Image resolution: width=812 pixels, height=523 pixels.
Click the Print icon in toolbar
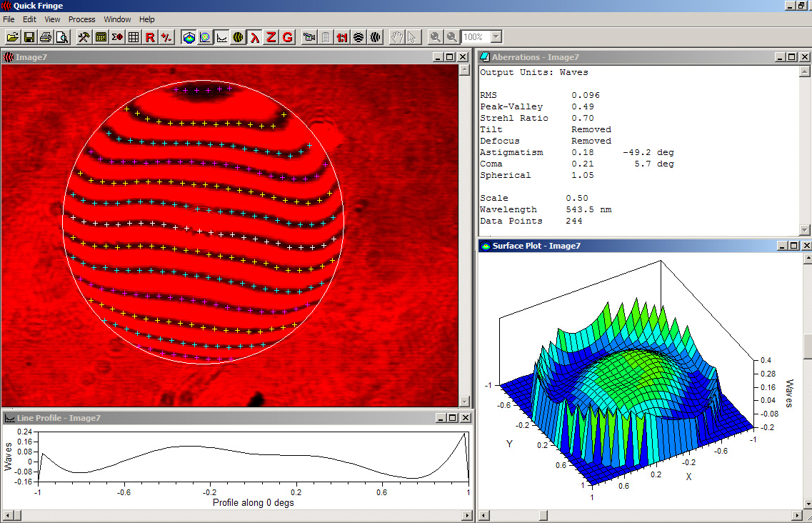pos(46,37)
